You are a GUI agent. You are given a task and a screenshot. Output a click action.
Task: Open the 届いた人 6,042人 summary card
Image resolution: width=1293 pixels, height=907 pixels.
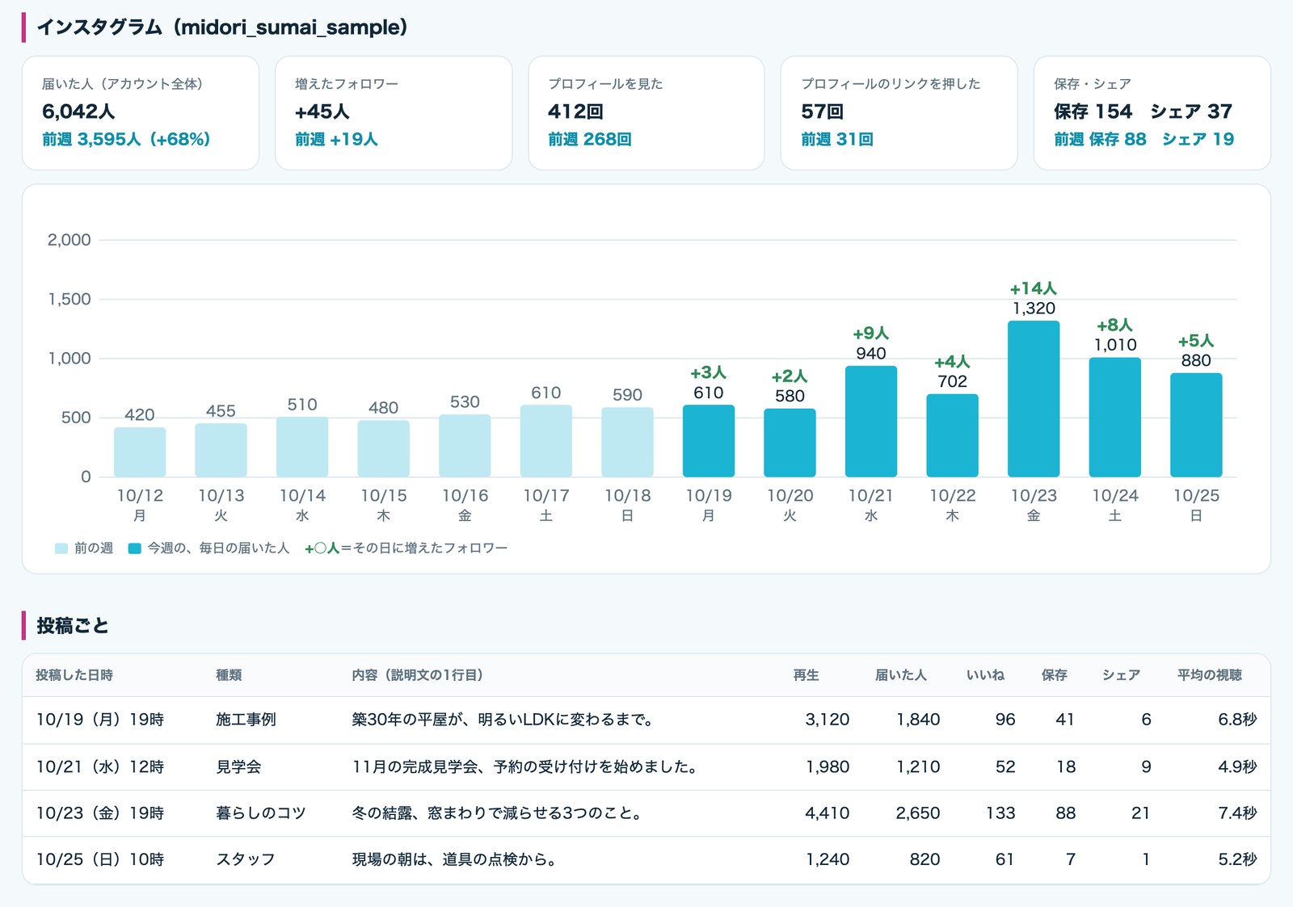(141, 113)
